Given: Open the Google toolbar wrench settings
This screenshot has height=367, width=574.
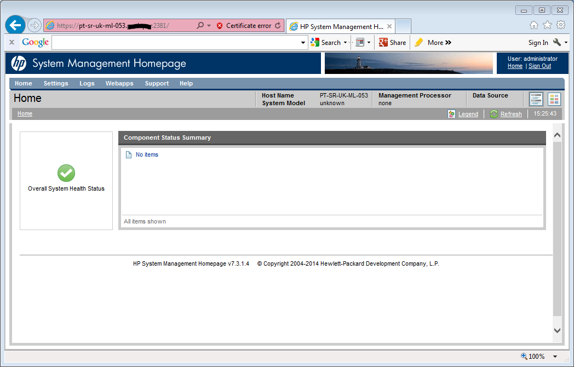Looking at the screenshot, I should pyautogui.click(x=558, y=42).
